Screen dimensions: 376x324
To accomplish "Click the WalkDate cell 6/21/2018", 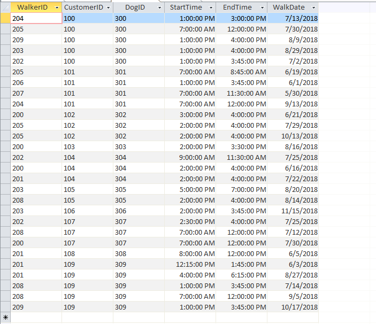I will (293, 114).
